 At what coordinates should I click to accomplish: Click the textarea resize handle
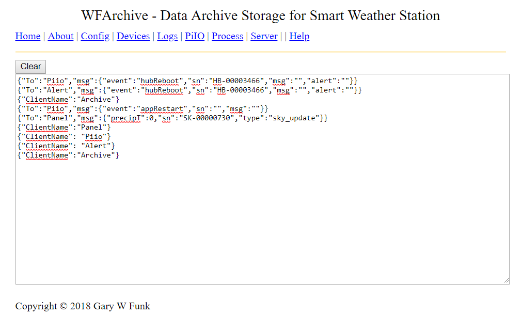tap(506, 280)
